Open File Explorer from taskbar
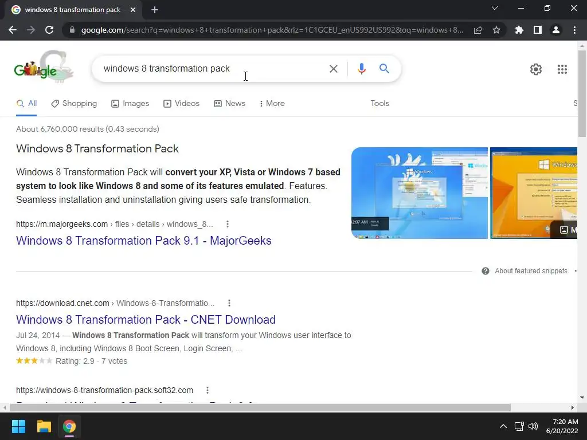The image size is (587, 440). [x=44, y=426]
